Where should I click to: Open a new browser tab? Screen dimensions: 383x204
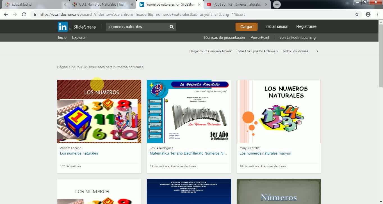[277, 4]
